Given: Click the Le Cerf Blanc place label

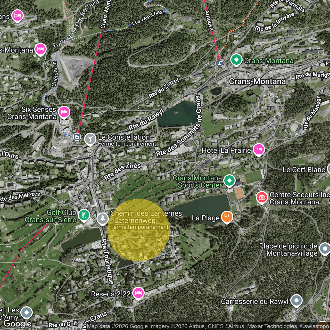Looking at the screenshot, I should 304,170.
